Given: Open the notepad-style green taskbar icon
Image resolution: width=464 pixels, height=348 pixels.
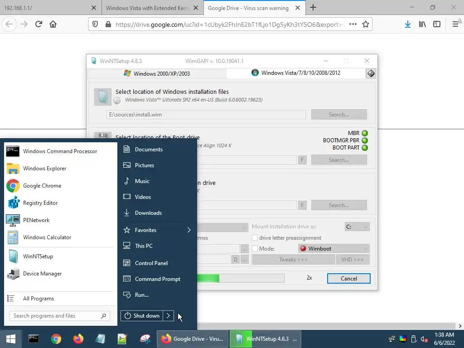Looking at the screenshot, I should coord(122,339).
